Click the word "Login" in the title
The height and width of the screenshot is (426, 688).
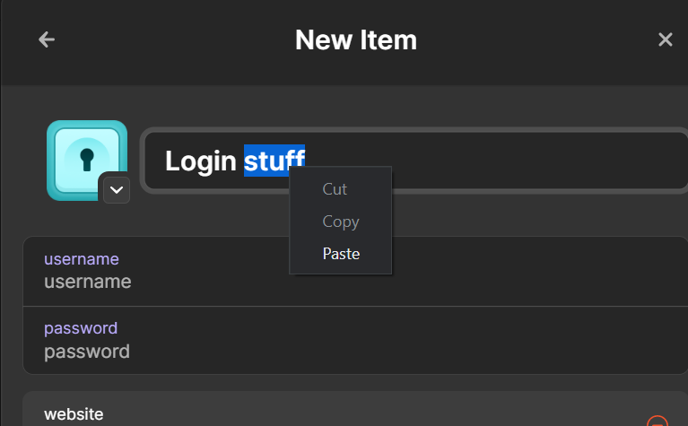click(201, 161)
